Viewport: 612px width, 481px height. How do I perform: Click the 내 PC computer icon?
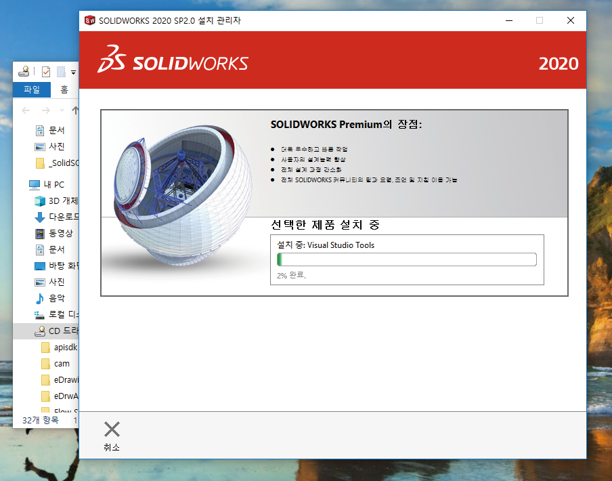click(35, 185)
